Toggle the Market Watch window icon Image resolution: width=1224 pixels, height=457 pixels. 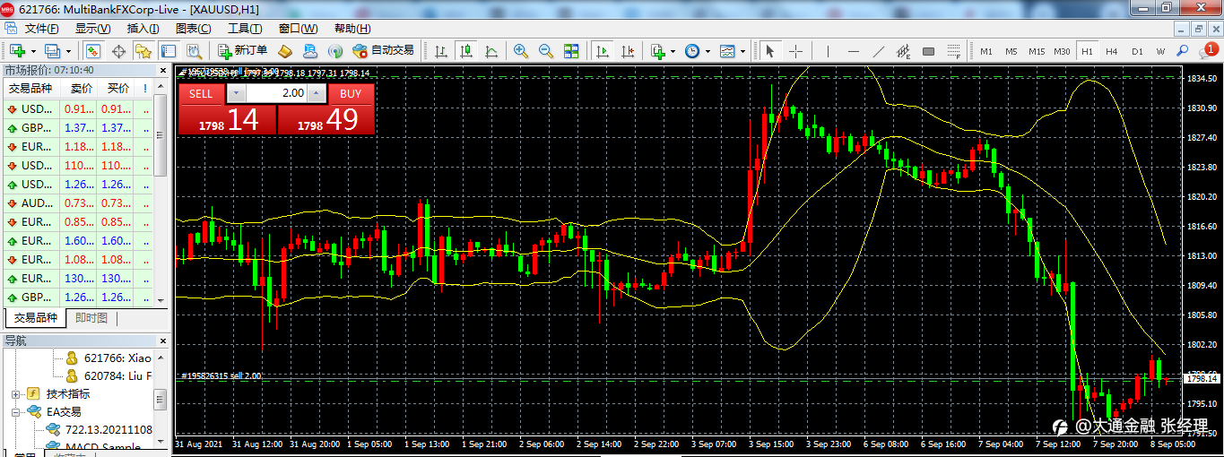coord(93,51)
